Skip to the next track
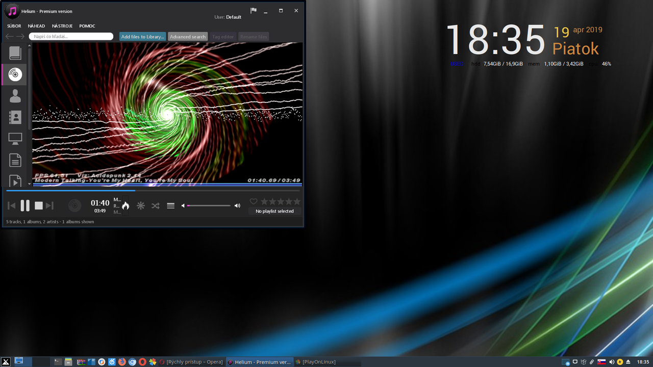 click(49, 205)
